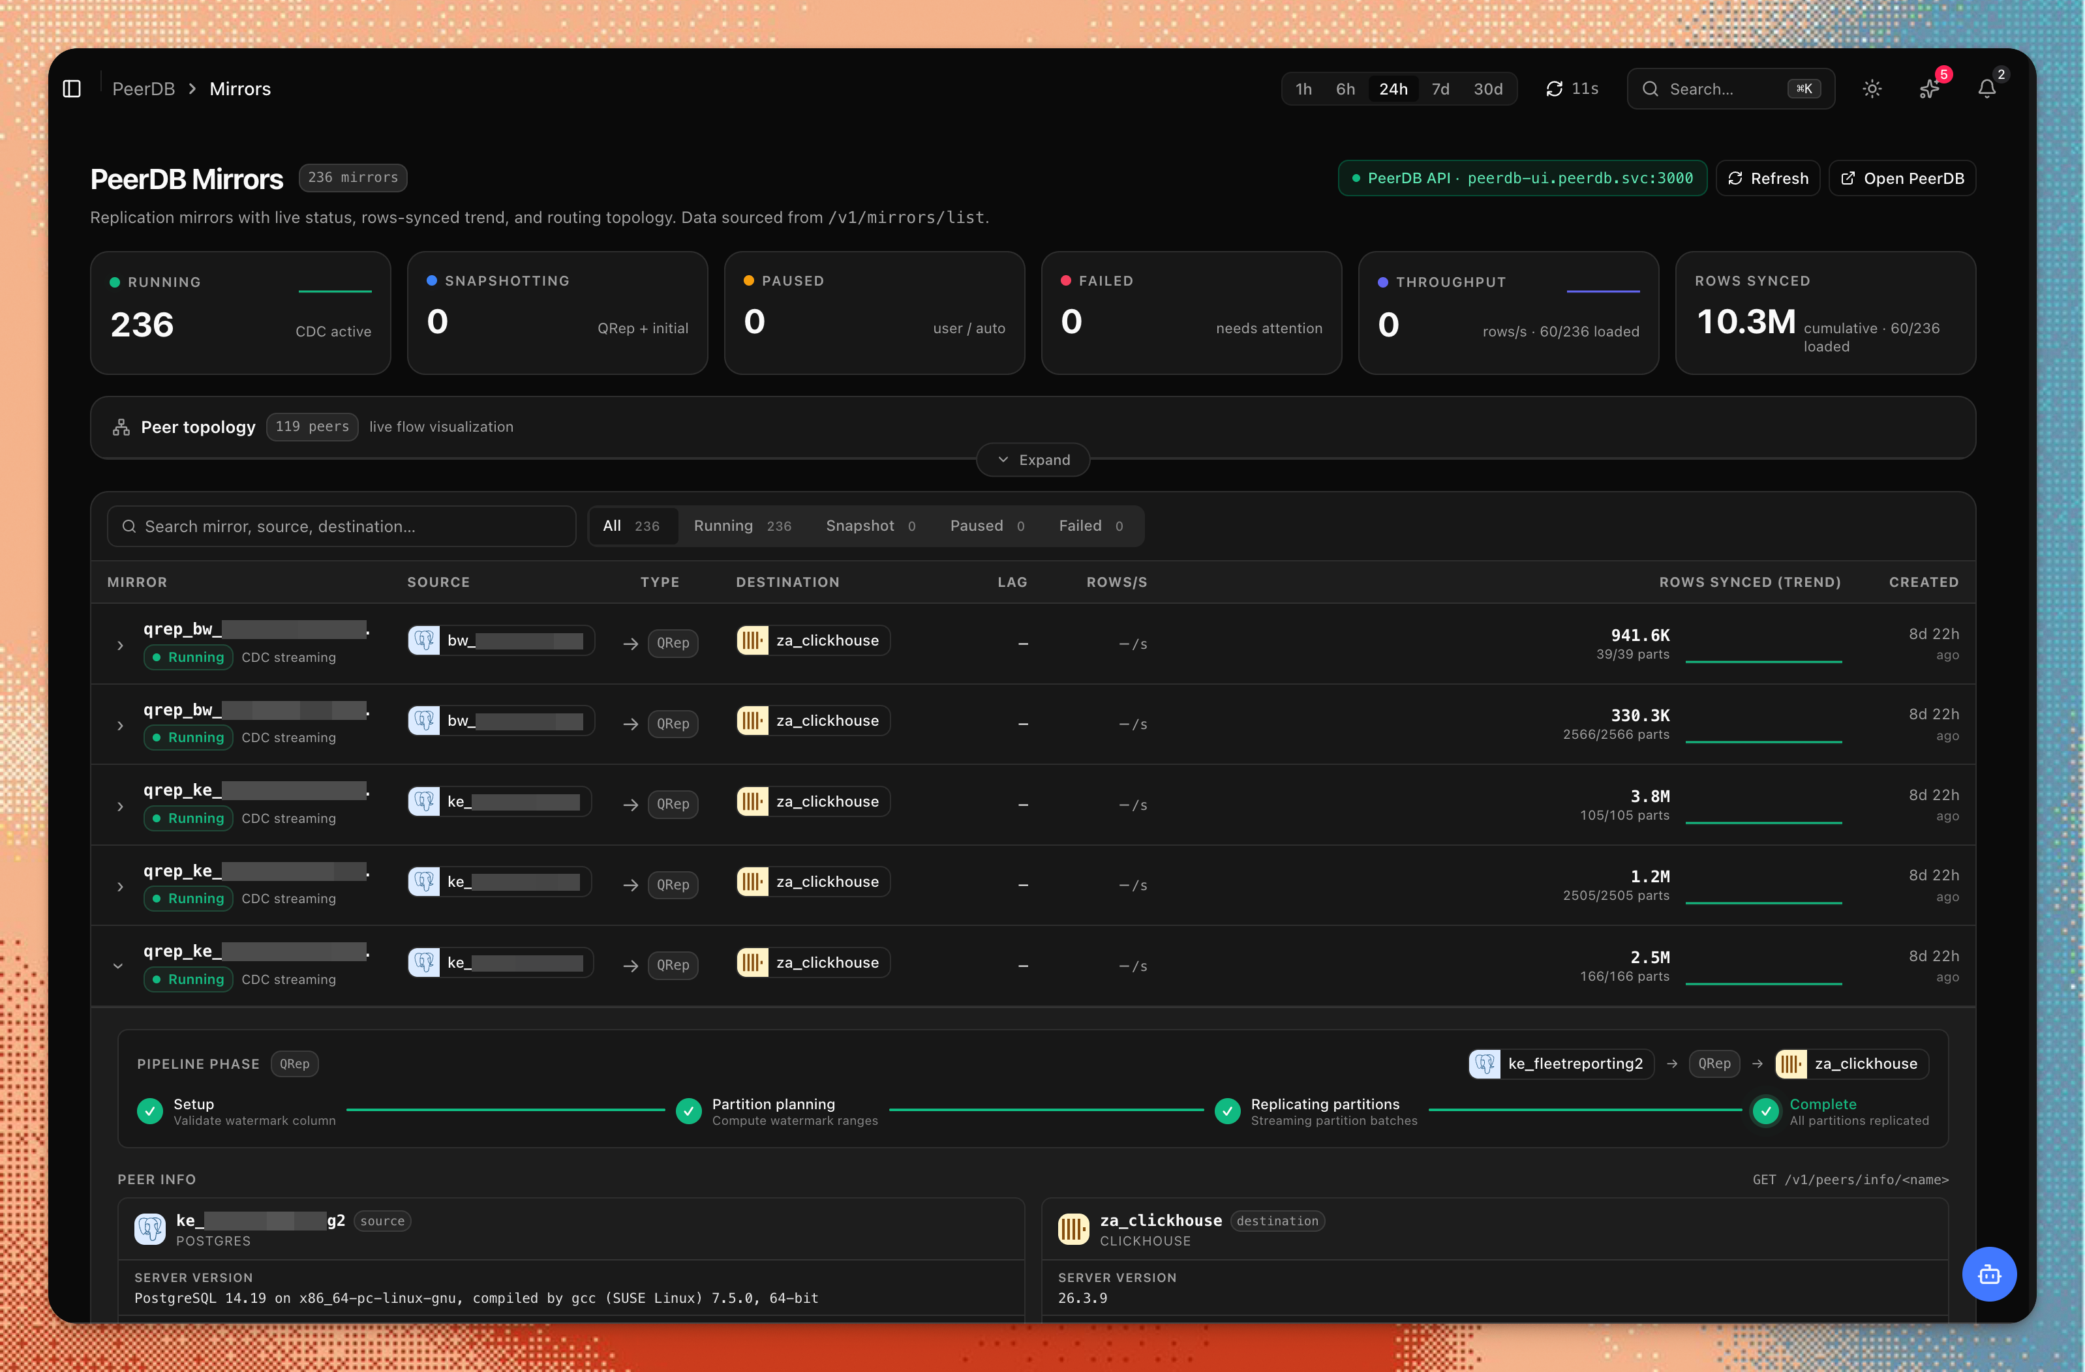This screenshot has height=1372, width=2085.
Task: Select the Paused 0 filter tab
Action: click(987, 526)
